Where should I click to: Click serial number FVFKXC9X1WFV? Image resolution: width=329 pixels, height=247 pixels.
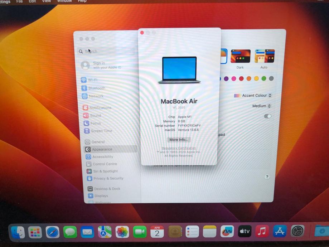[189, 126]
